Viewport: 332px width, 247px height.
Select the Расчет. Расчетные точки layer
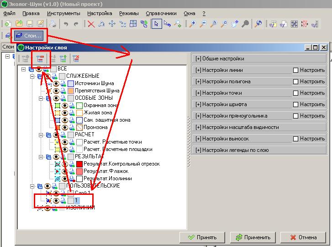113,142
